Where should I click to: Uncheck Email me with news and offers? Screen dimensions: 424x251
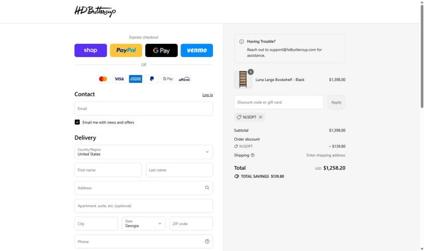[x=77, y=122]
